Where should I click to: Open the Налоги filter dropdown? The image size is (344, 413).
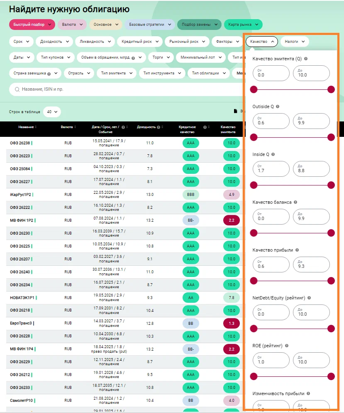[295, 42]
